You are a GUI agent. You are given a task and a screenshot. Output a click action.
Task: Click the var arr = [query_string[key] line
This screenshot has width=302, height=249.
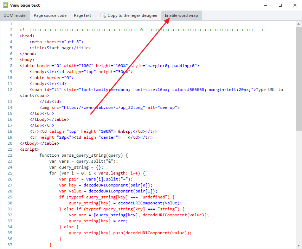pyautogui.click(x=139, y=215)
